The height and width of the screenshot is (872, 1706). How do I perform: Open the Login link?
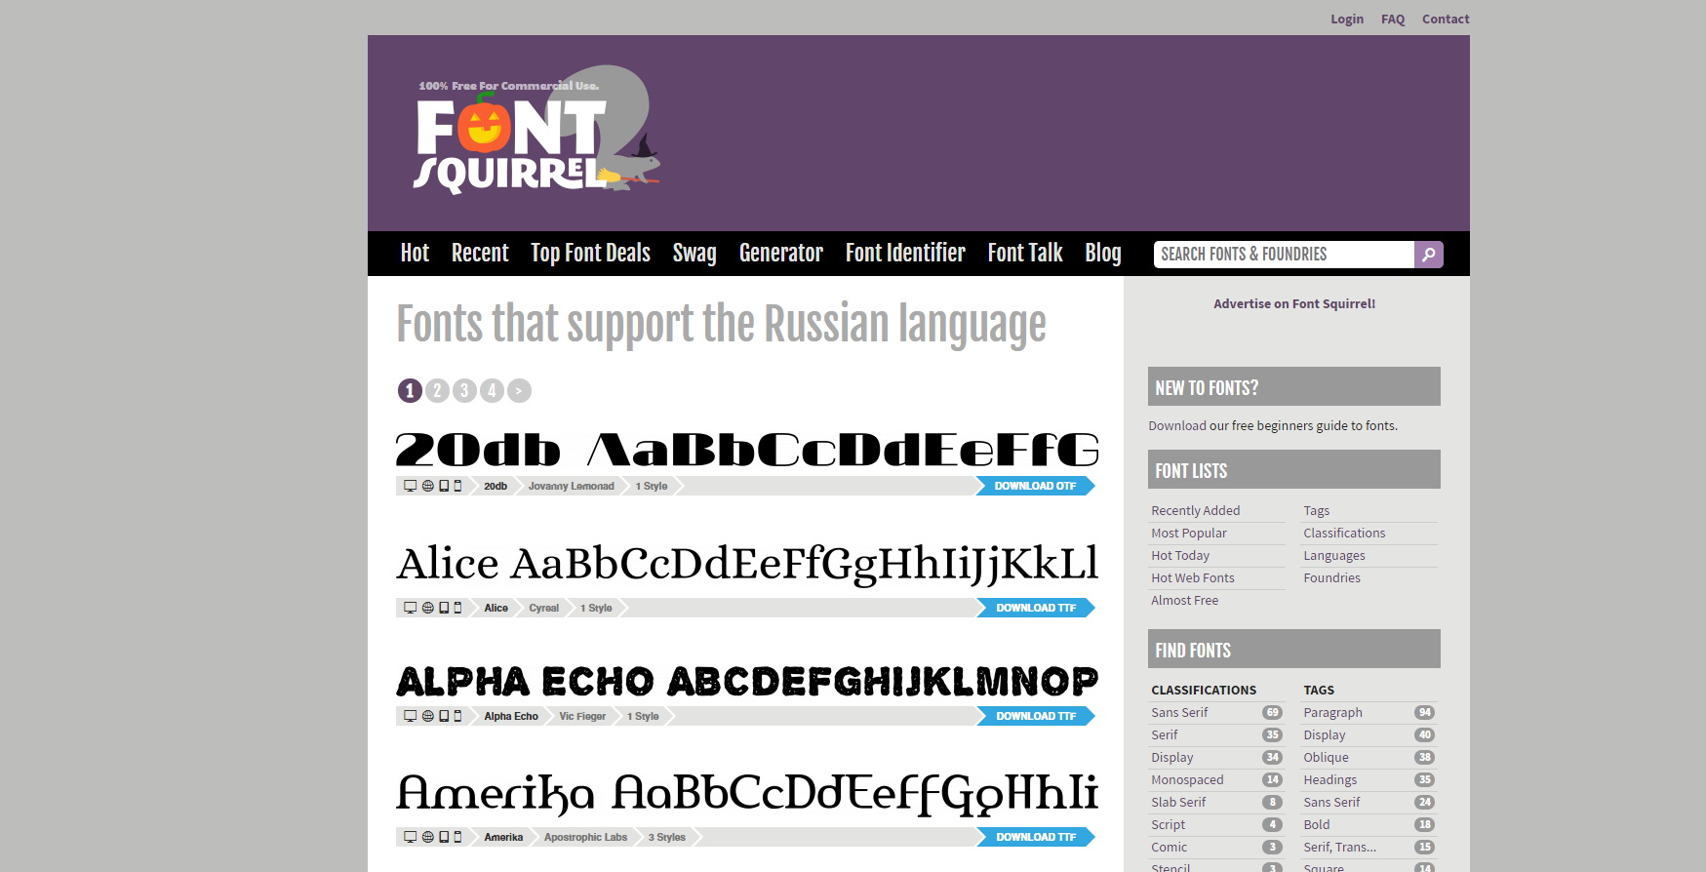tap(1346, 20)
